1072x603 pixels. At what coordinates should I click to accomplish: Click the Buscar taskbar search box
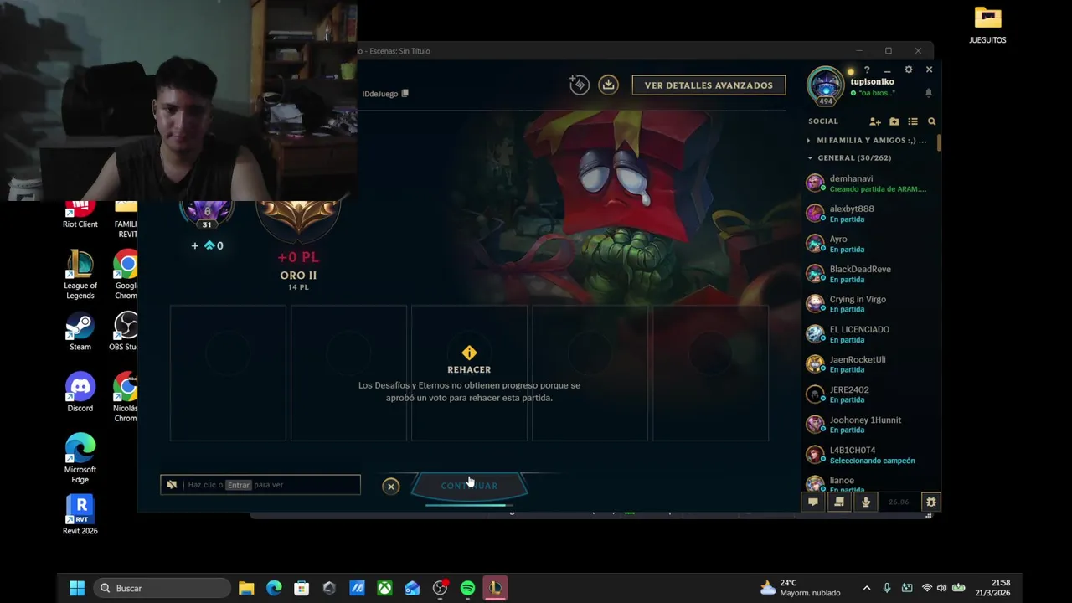coord(162,588)
